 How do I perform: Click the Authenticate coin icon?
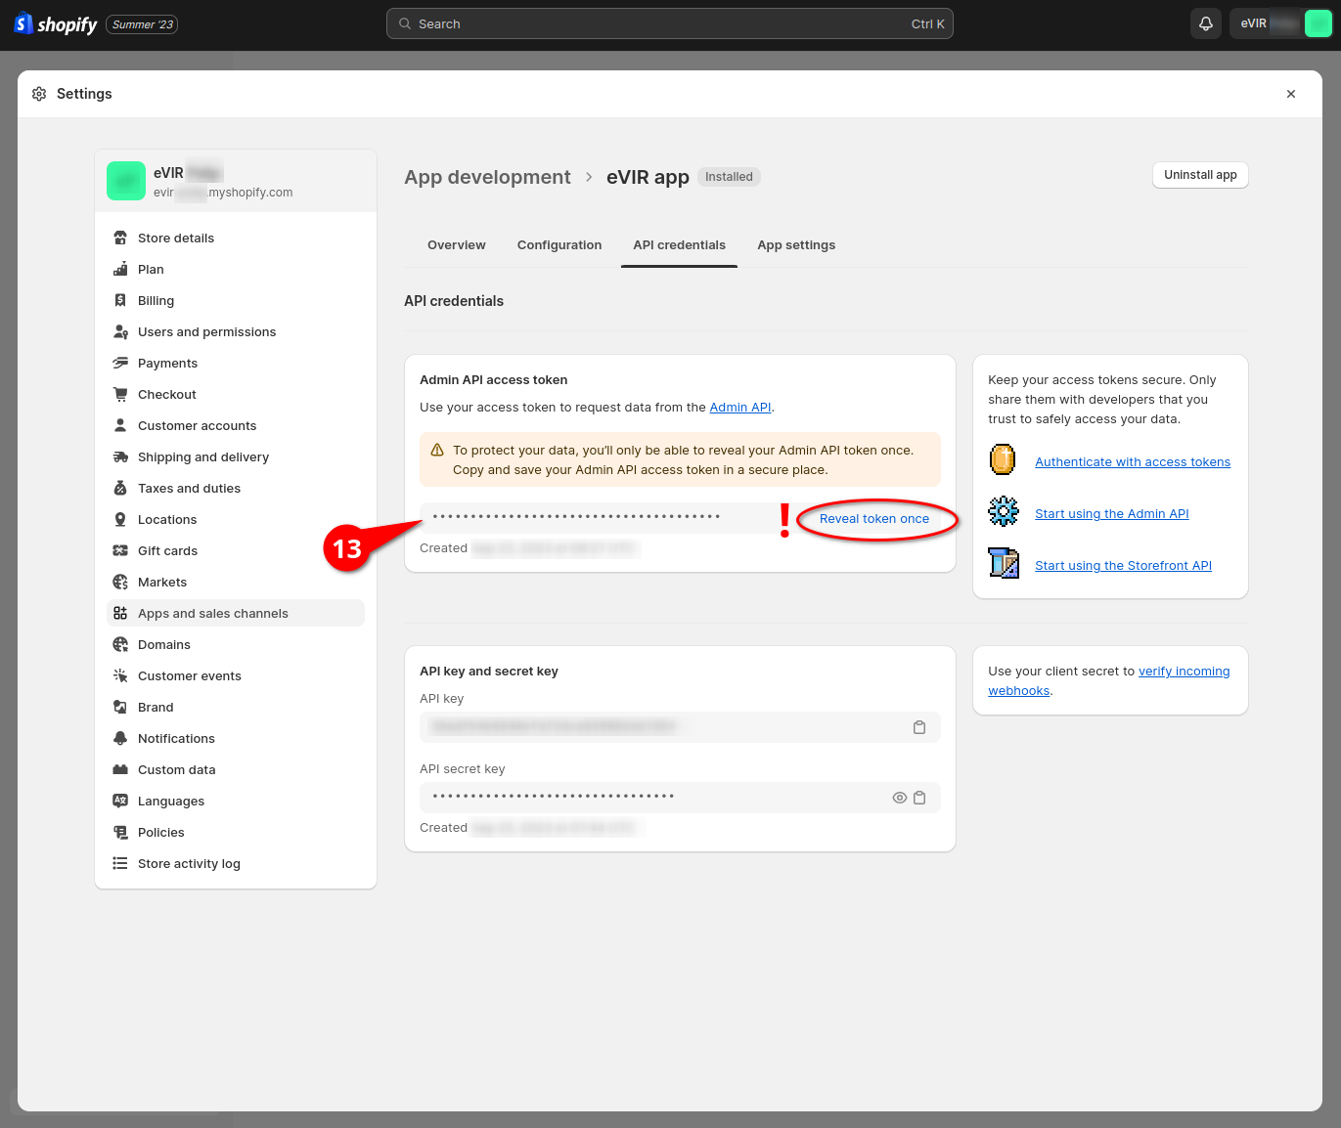point(1003,459)
